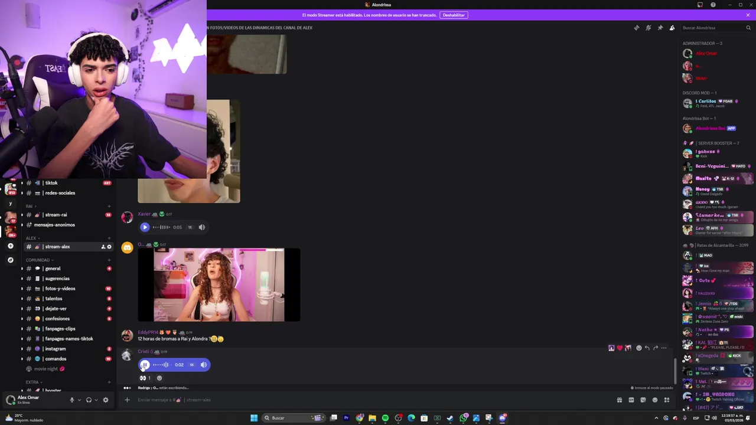Toggle microphone mute in user panel
This screenshot has width=756, height=425.
click(71, 400)
